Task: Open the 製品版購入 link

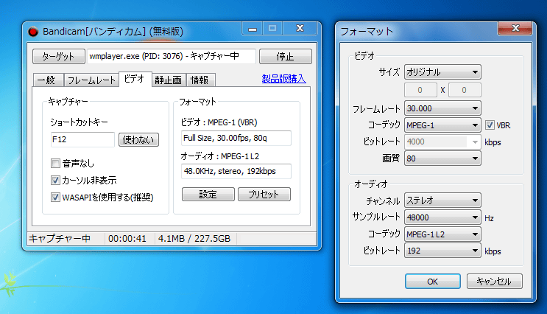Action: point(283,79)
